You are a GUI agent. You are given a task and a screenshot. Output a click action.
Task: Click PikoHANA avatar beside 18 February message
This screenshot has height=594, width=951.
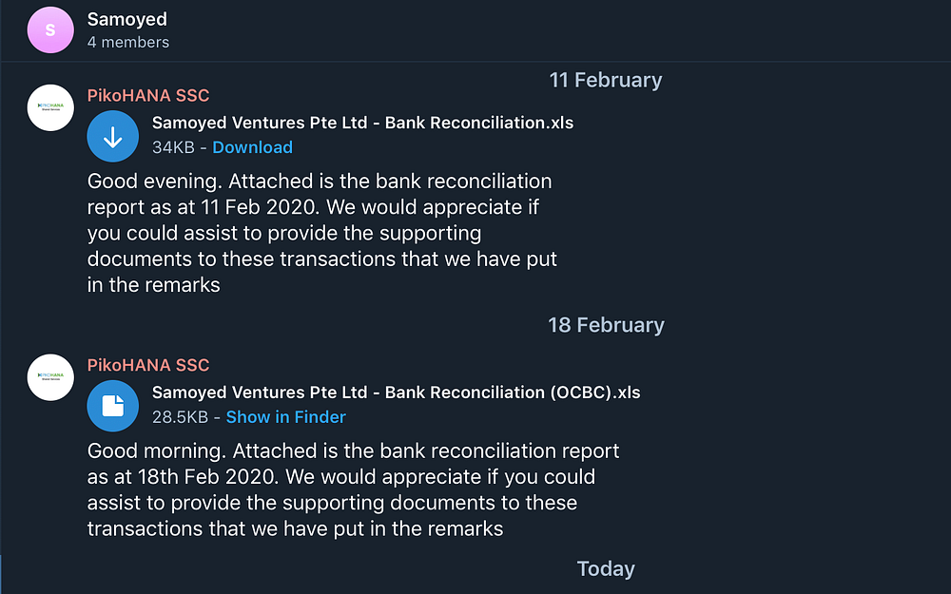click(50, 378)
